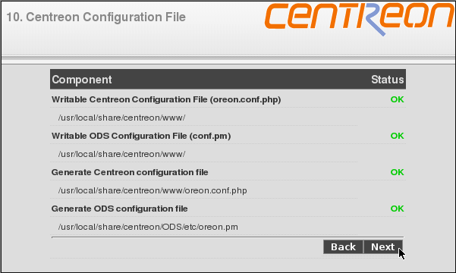Select 'Writable Centreon Configuration File (oreon.conf.php)' label
The image size is (456, 273).
click(166, 100)
